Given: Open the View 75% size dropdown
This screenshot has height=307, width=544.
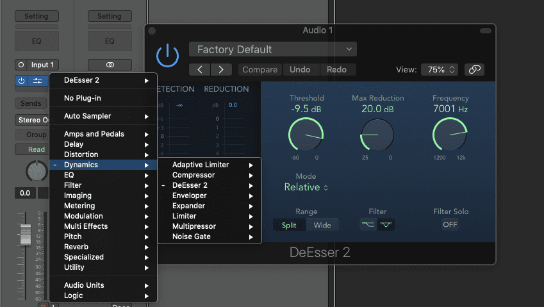Looking at the screenshot, I should [440, 70].
